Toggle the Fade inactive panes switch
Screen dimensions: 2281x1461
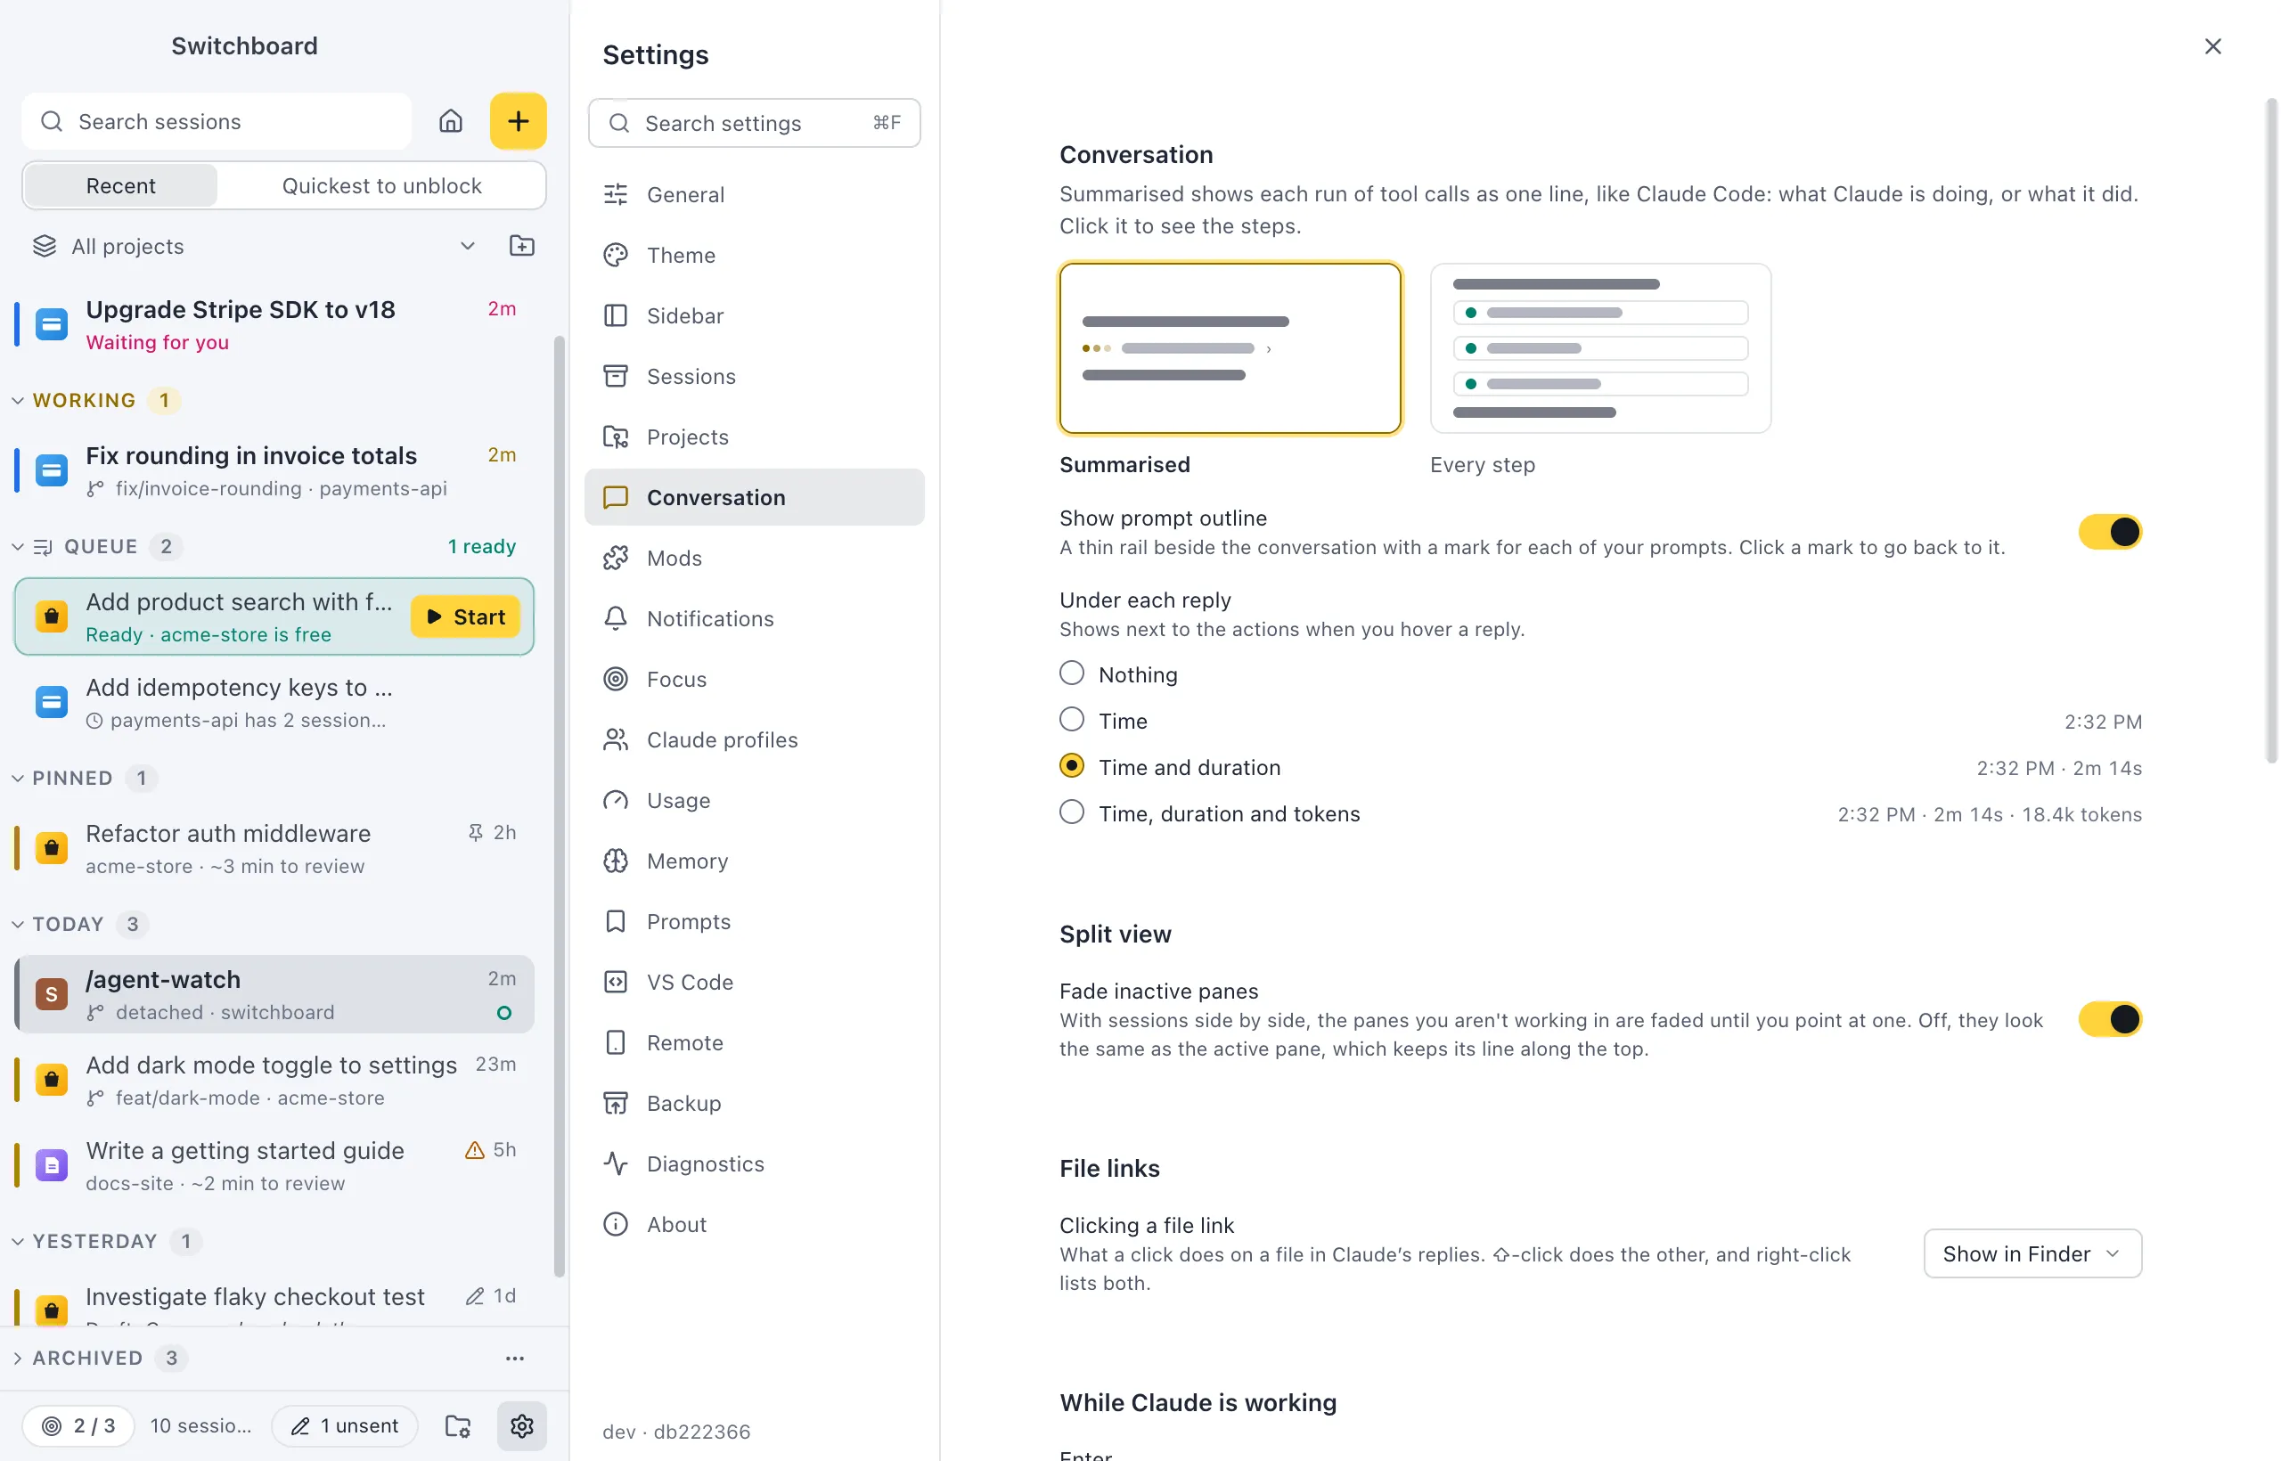(x=2110, y=1020)
